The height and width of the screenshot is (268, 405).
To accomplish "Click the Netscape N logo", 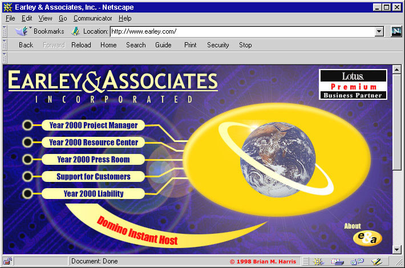I will [x=396, y=32].
